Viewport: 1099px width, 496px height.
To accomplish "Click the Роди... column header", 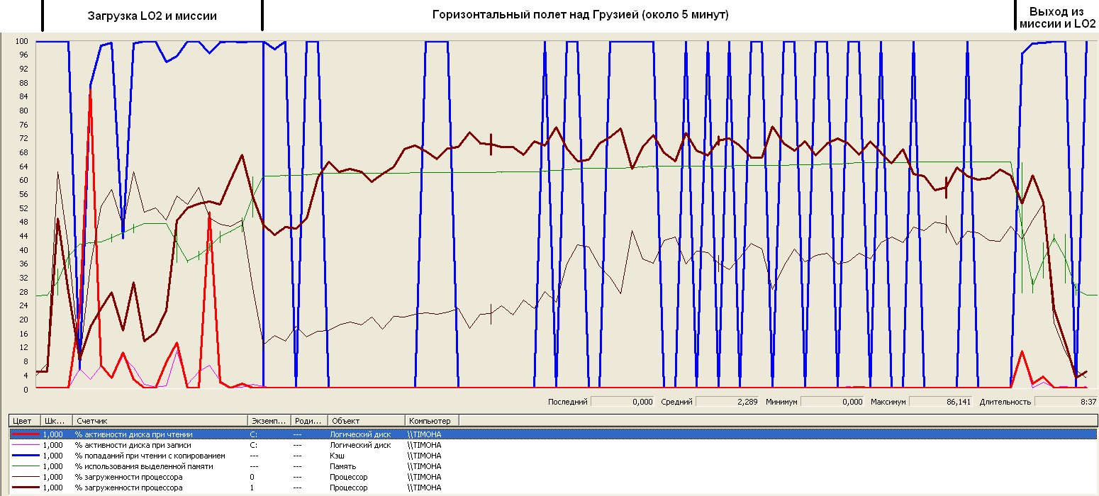I will coord(309,421).
